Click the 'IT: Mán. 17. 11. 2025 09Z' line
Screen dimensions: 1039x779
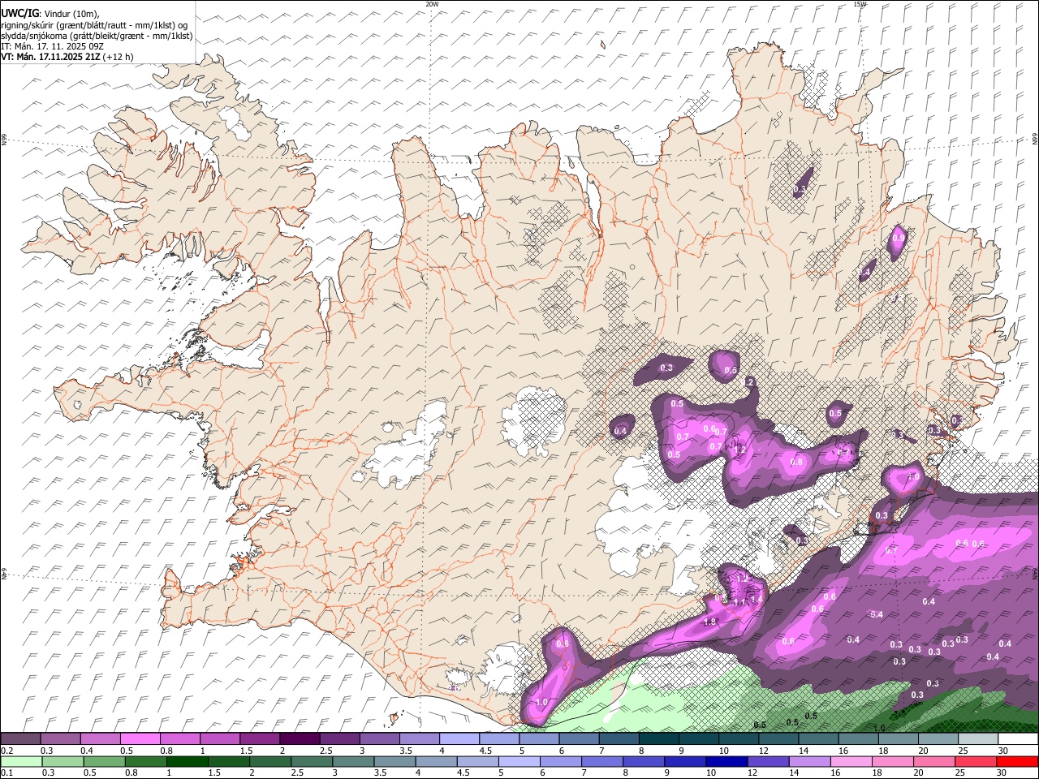tap(53, 46)
